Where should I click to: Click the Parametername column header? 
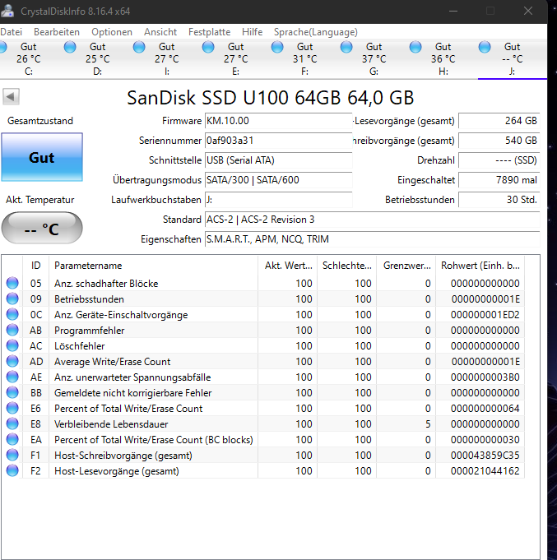pyautogui.click(x=153, y=266)
